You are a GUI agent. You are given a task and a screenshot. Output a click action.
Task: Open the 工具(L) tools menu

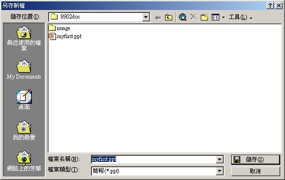pyautogui.click(x=240, y=18)
